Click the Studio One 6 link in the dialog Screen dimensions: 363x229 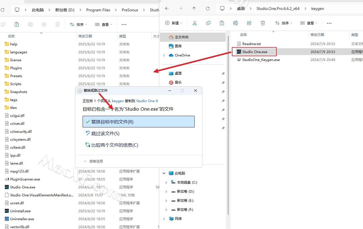[x=147, y=101]
